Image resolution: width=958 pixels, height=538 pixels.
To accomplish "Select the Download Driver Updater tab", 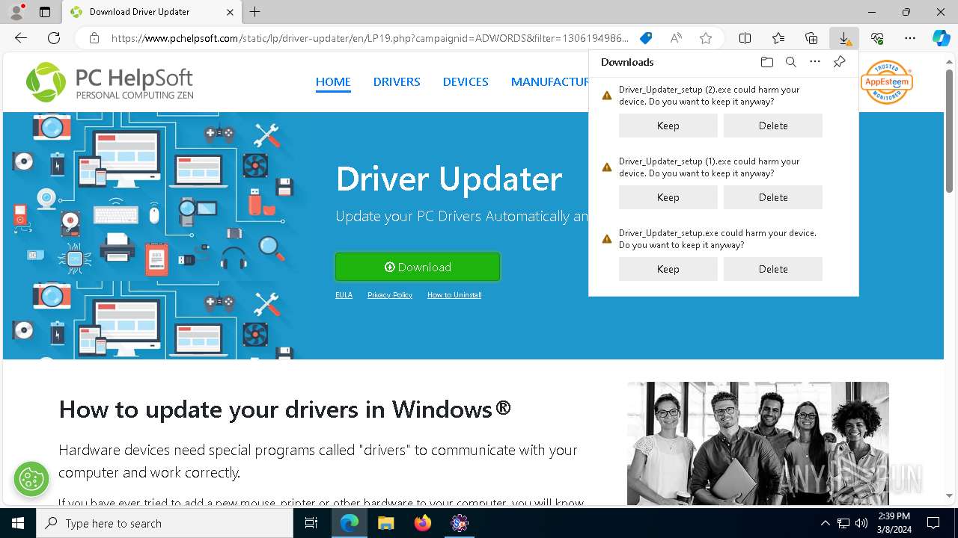I will 150,12.
